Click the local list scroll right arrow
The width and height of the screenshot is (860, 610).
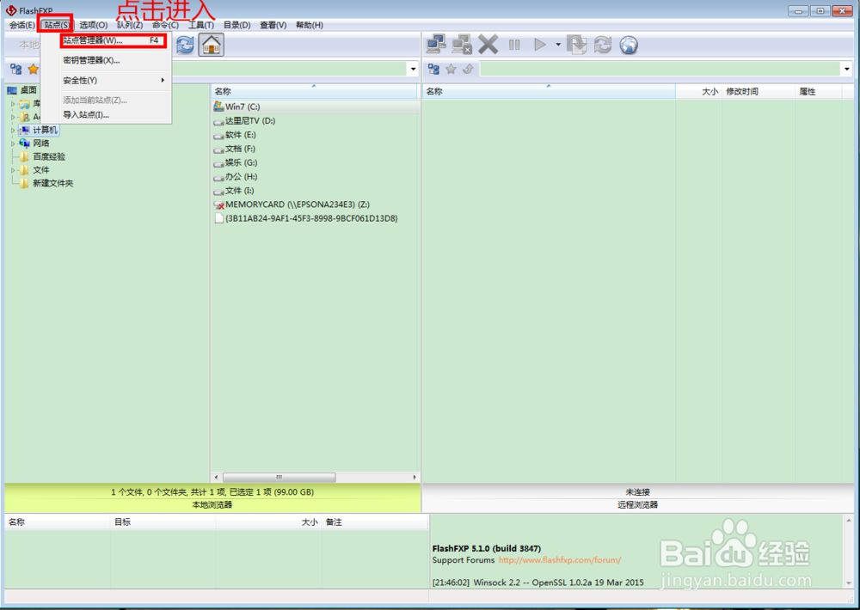(x=415, y=478)
